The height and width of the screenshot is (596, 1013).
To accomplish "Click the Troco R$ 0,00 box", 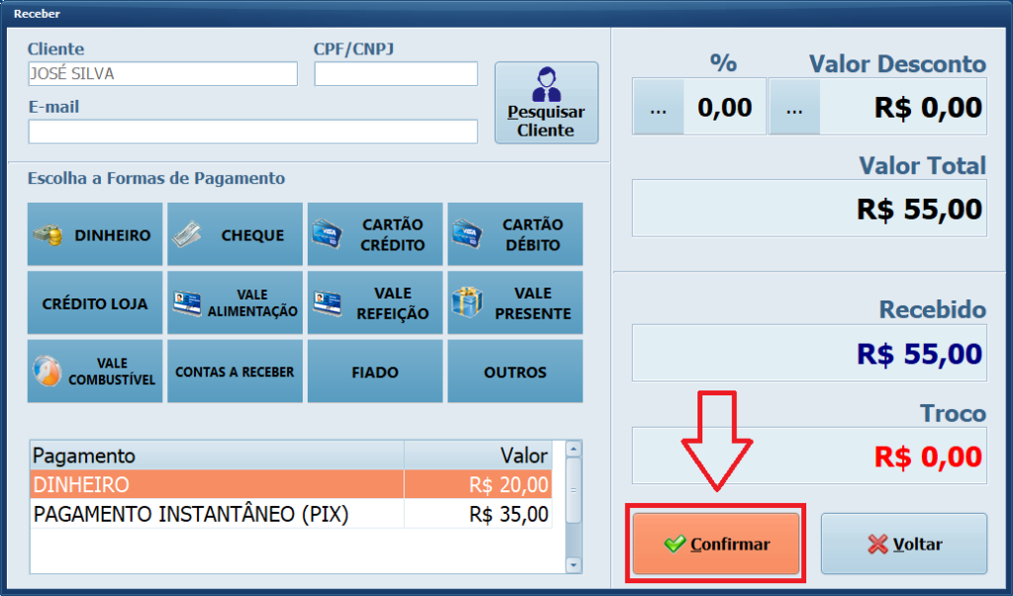I will (809, 456).
